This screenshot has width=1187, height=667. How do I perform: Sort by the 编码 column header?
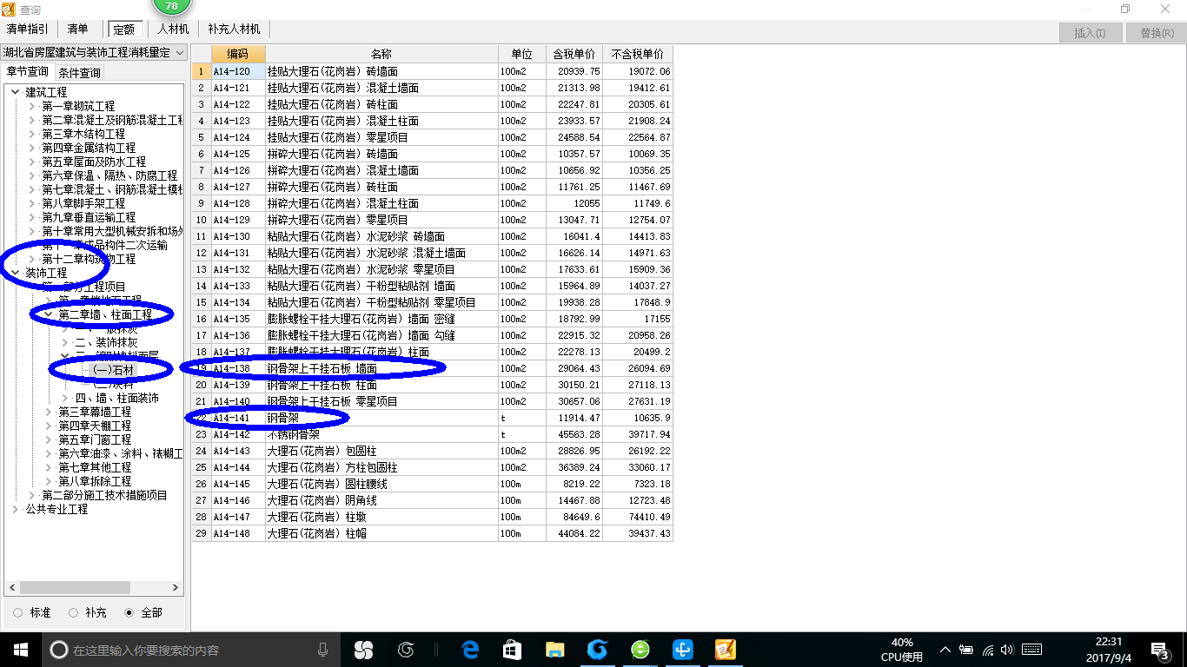[x=238, y=54]
